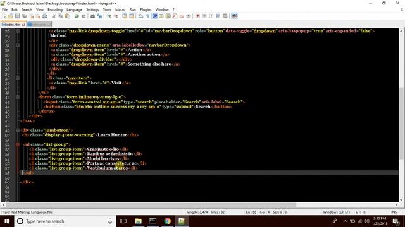The image size is (405, 227).
Task: Open the ? help menu
Action: (173, 9)
